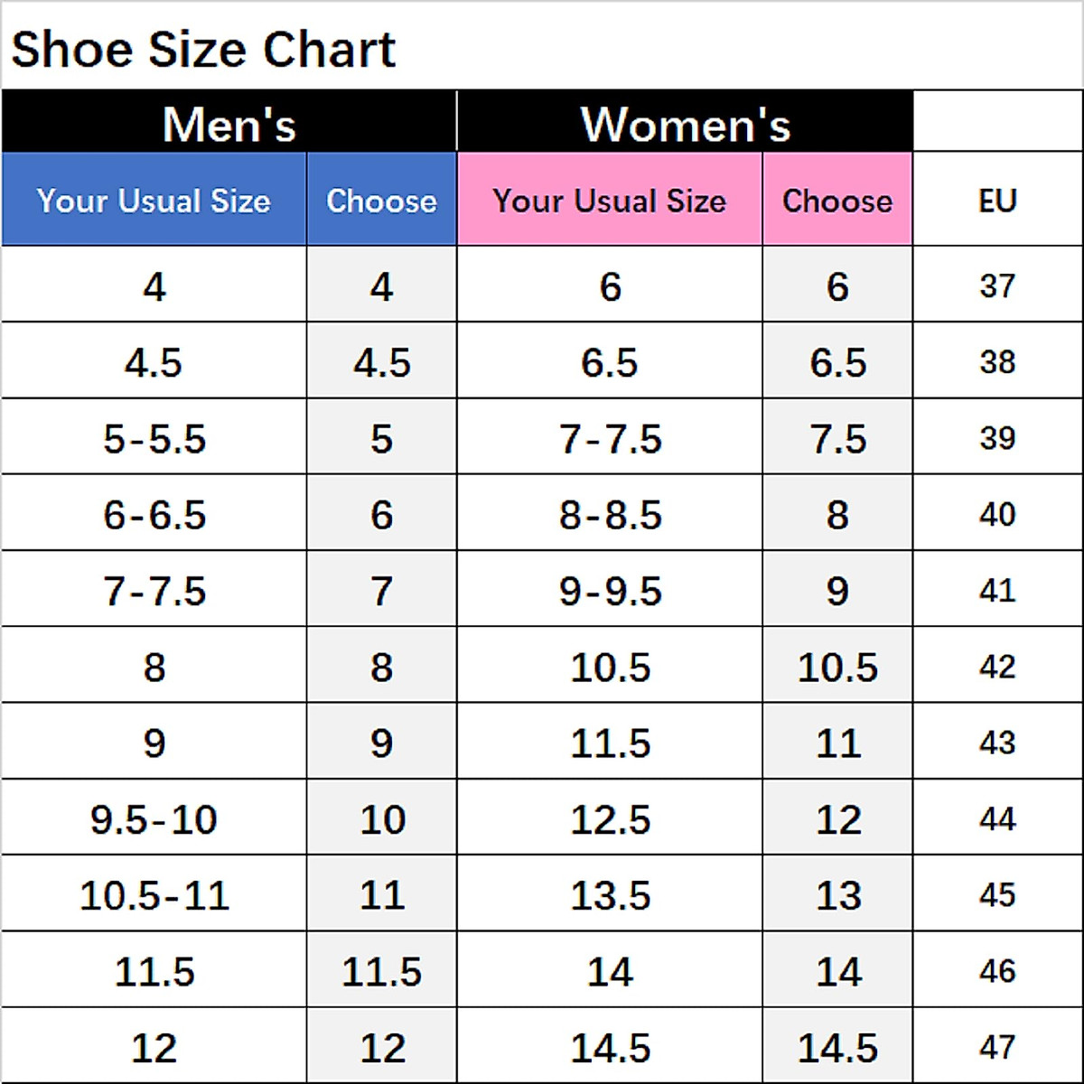
Task: Click the EU column header
Action: [997, 200]
